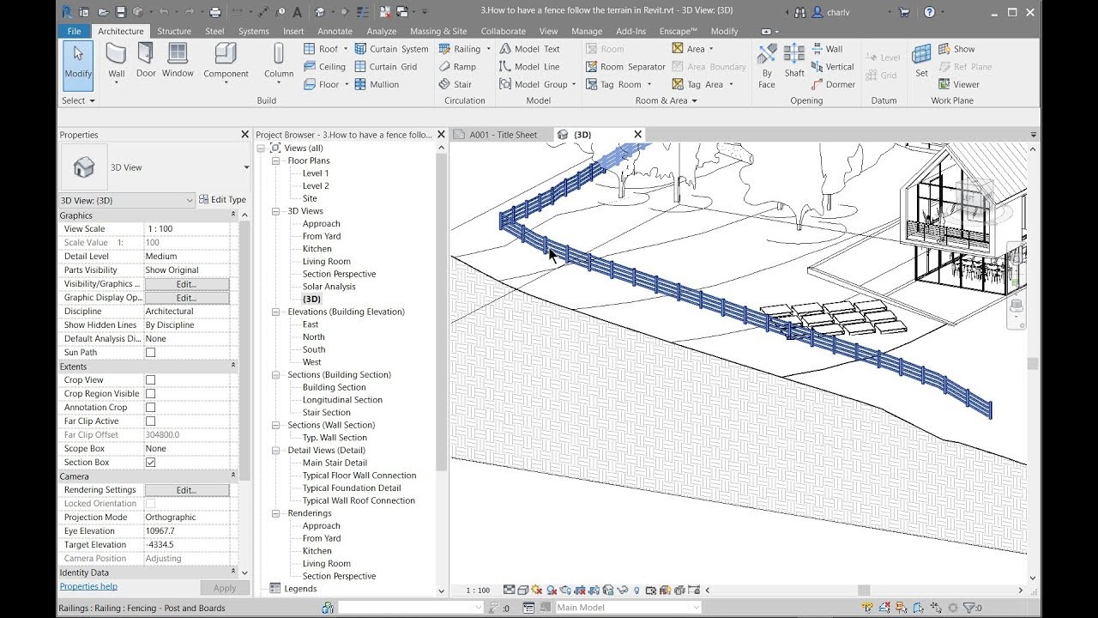Screen dimensions: 1098x618
Task: Save the project with the Save icon
Action: (x=120, y=12)
